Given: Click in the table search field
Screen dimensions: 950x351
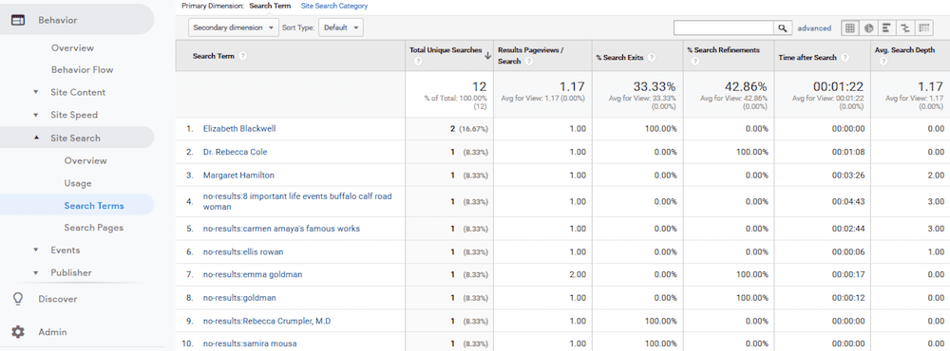Looking at the screenshot, I should click(723, 28).
